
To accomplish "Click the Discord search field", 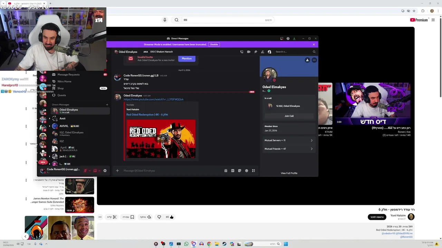I will point(295,52).
